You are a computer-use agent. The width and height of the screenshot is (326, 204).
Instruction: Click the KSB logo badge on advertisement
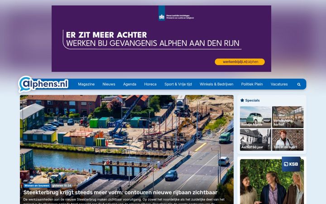coord(291,164)
